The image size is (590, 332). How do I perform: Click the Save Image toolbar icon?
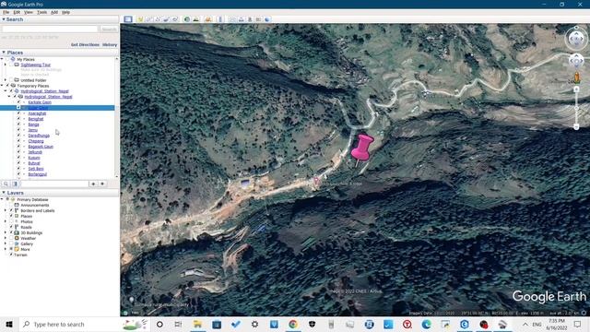(250, 19)
